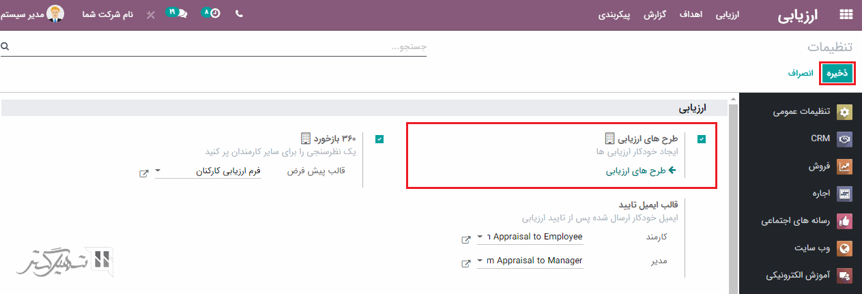
Task: Toggle the طرح های ارزیابی checkbox
Action: pyautogui.click(x=702, y=139)
